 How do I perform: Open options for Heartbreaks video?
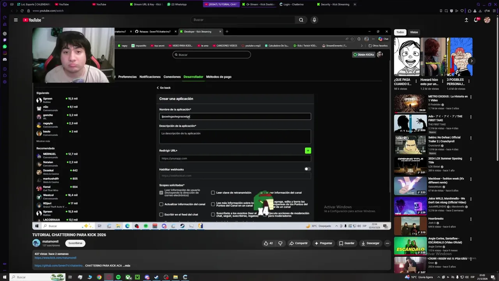click(x=471, y=219)
